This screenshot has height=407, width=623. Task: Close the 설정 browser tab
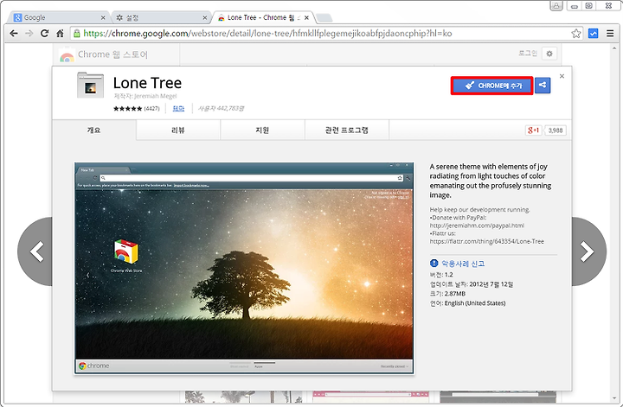click(204, 18)
